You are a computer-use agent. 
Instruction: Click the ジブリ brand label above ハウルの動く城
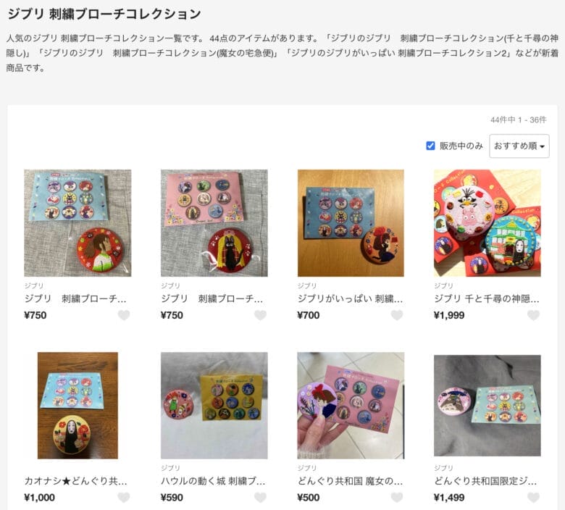point(170,468)
